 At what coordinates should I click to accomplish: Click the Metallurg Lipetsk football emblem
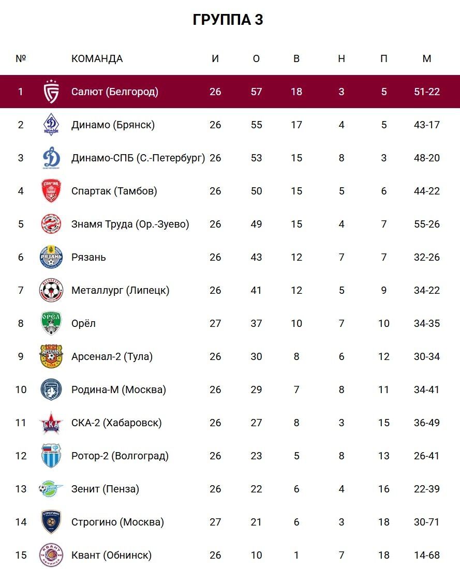pos(51,290)
